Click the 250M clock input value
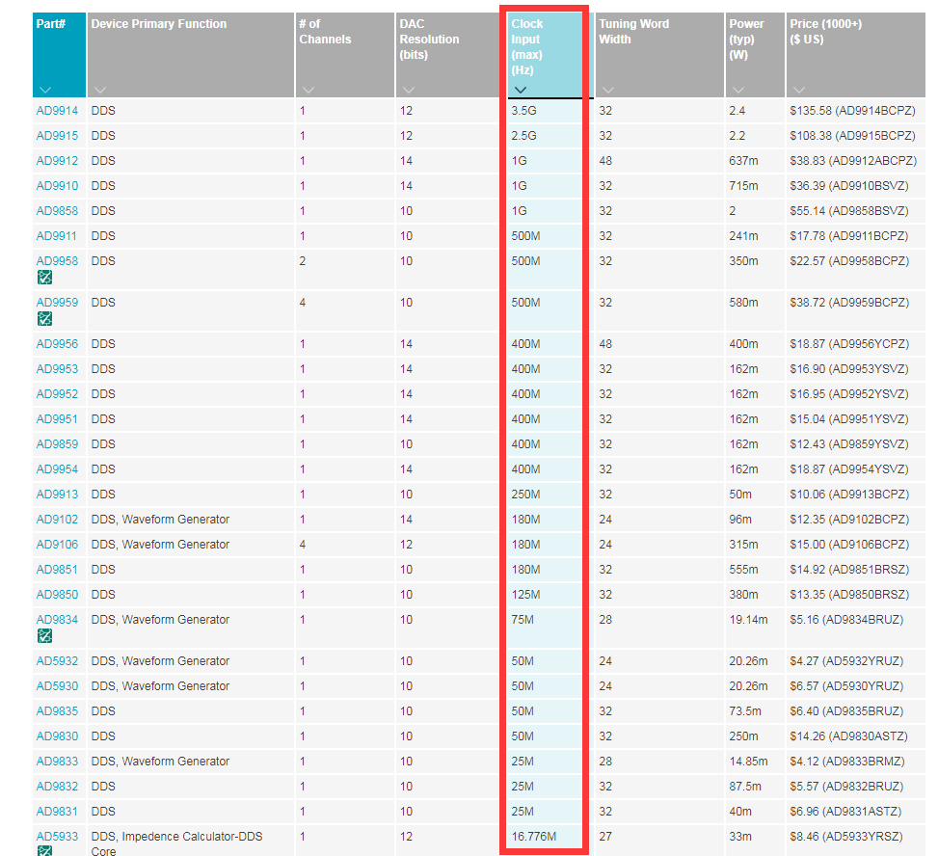 (x=525, y=495)
